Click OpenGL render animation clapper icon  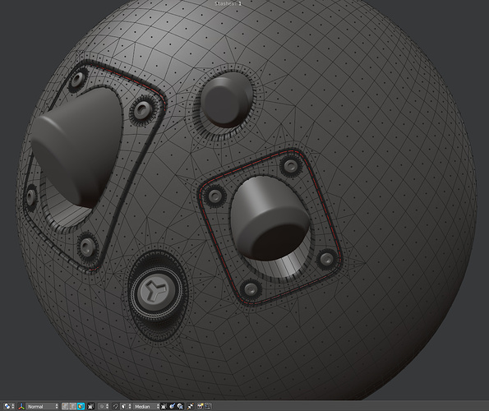click(208, 406)
